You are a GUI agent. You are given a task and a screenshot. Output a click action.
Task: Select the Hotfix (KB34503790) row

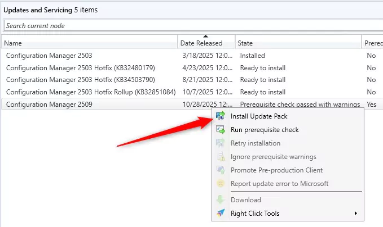point(192,80)
